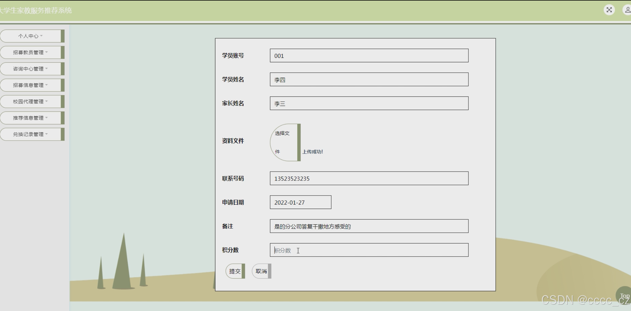This screenshot has width=631, height=311.
Task: Click the Top scroll-to-top button
Action: pyautogui.click(x=624, y=296)
